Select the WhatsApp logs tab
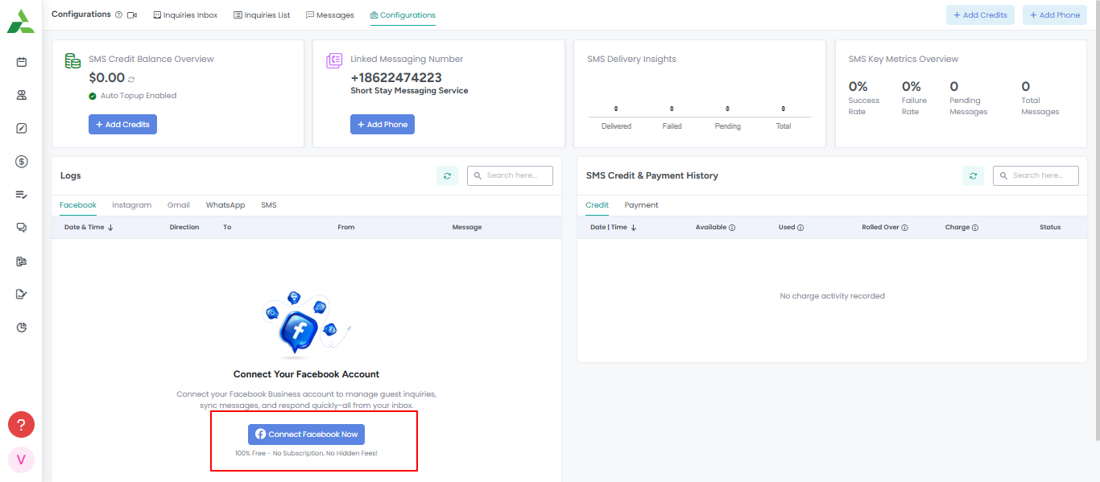Viewport: 1100px width, 482px height. (225, 205)
